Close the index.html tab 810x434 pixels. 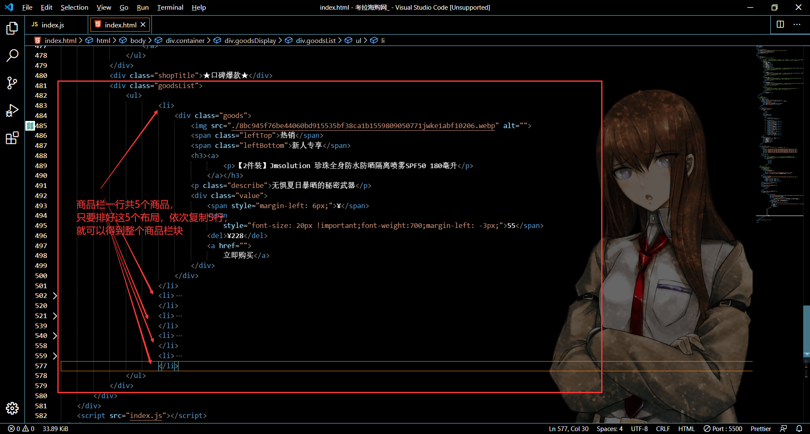143,25
